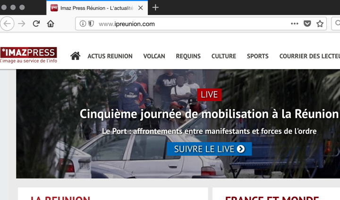
Task: Click the LA REUNION section heading
Action: [x=60, y=198]
